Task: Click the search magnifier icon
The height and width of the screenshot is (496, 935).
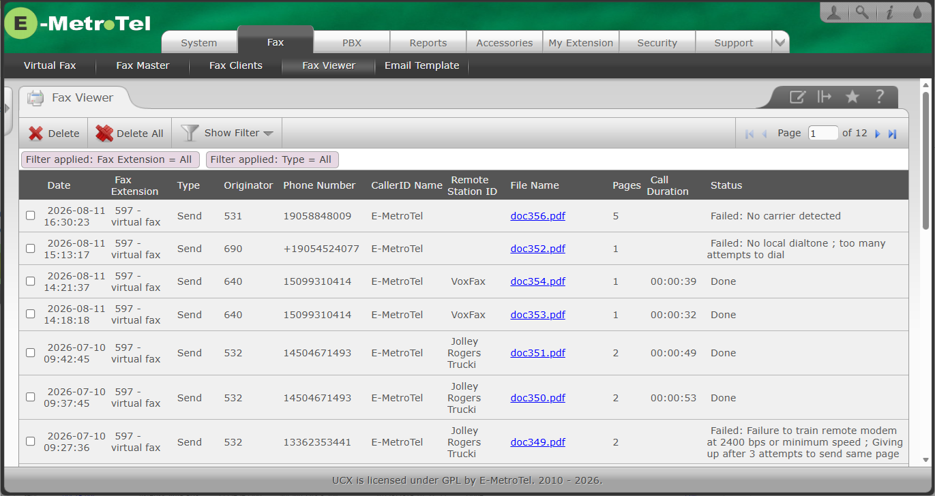Action: (x=862, y=12)
